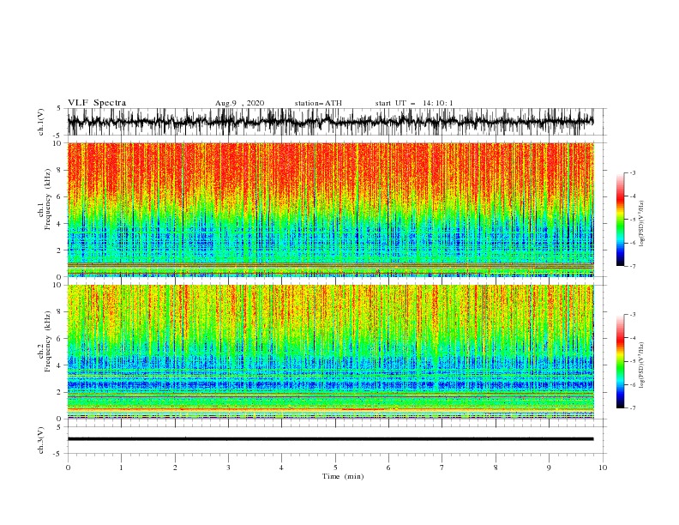Image resolution: width=679 pixels, height=525 pixels.
Task: Click inside the ch.1 frequency spectrogram
Action: pyautogui.click(x=330, y=209)
